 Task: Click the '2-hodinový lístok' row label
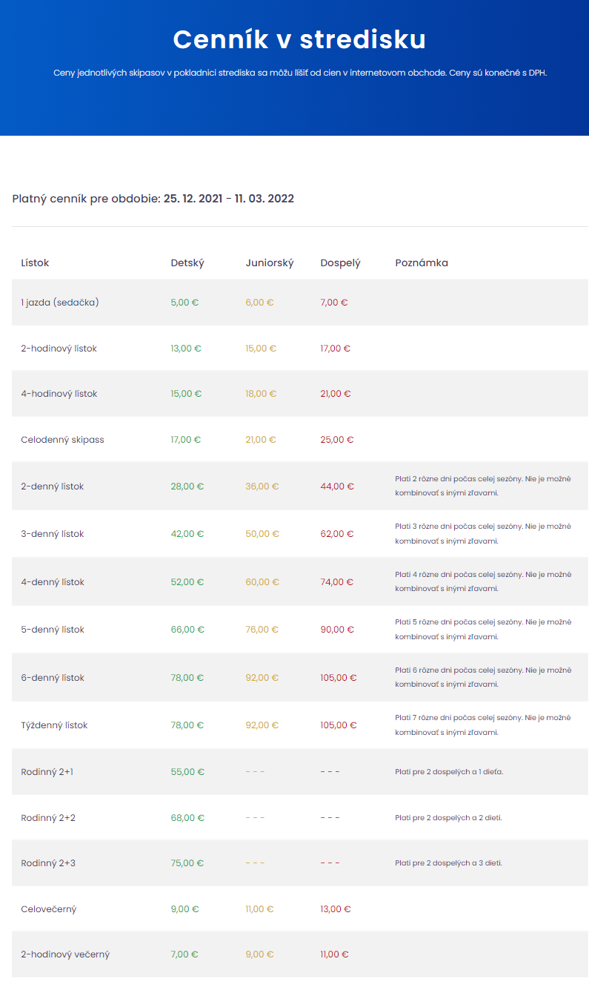click(x=59, y=349)
